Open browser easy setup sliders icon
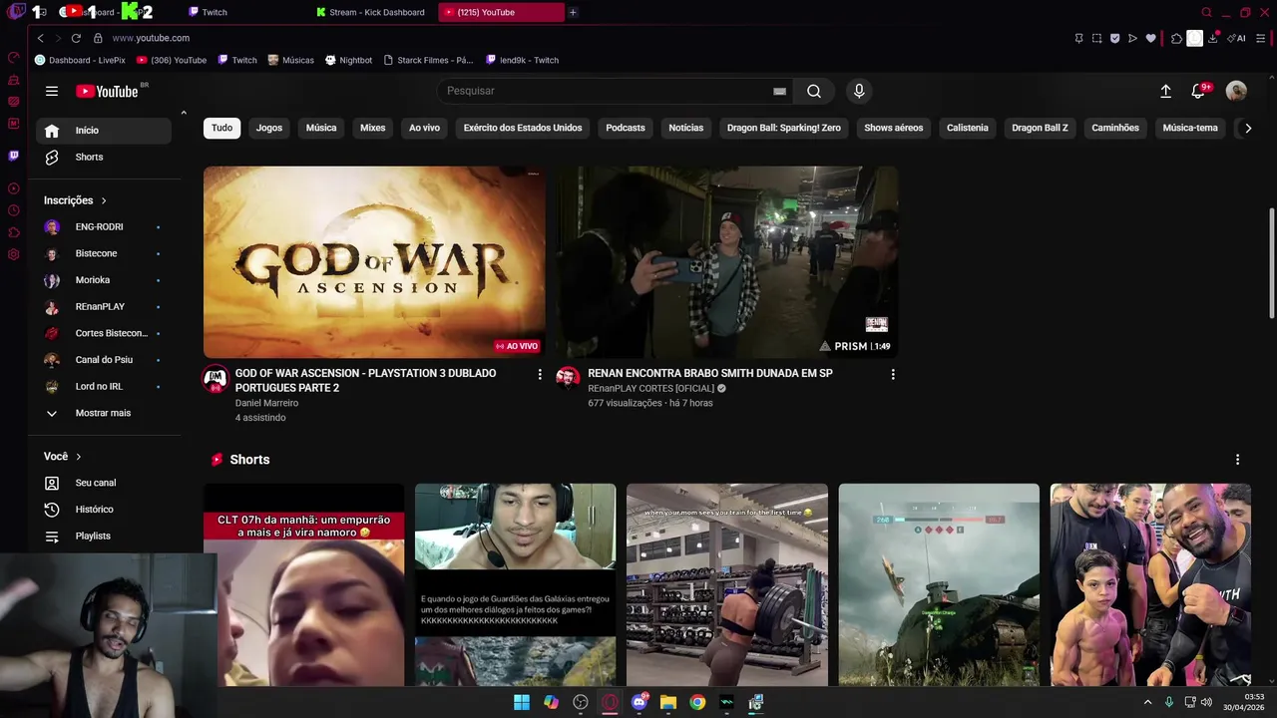Viewport: 1277px width, 718px height. [x=1261, y=38]
